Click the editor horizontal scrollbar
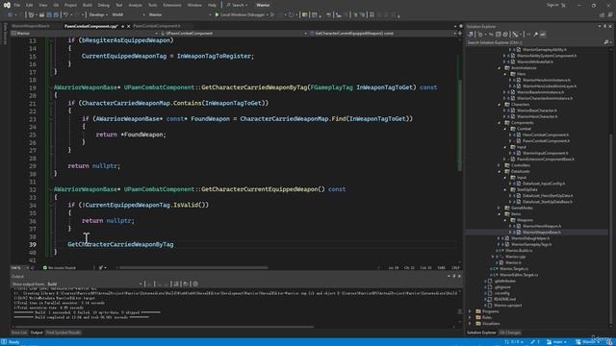Image resolution: width=616 pixels, height=346 pixels. click(x=192, y=268)
